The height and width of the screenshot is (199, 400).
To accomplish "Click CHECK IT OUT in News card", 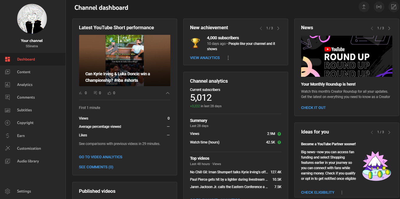I will coord(313,108).
